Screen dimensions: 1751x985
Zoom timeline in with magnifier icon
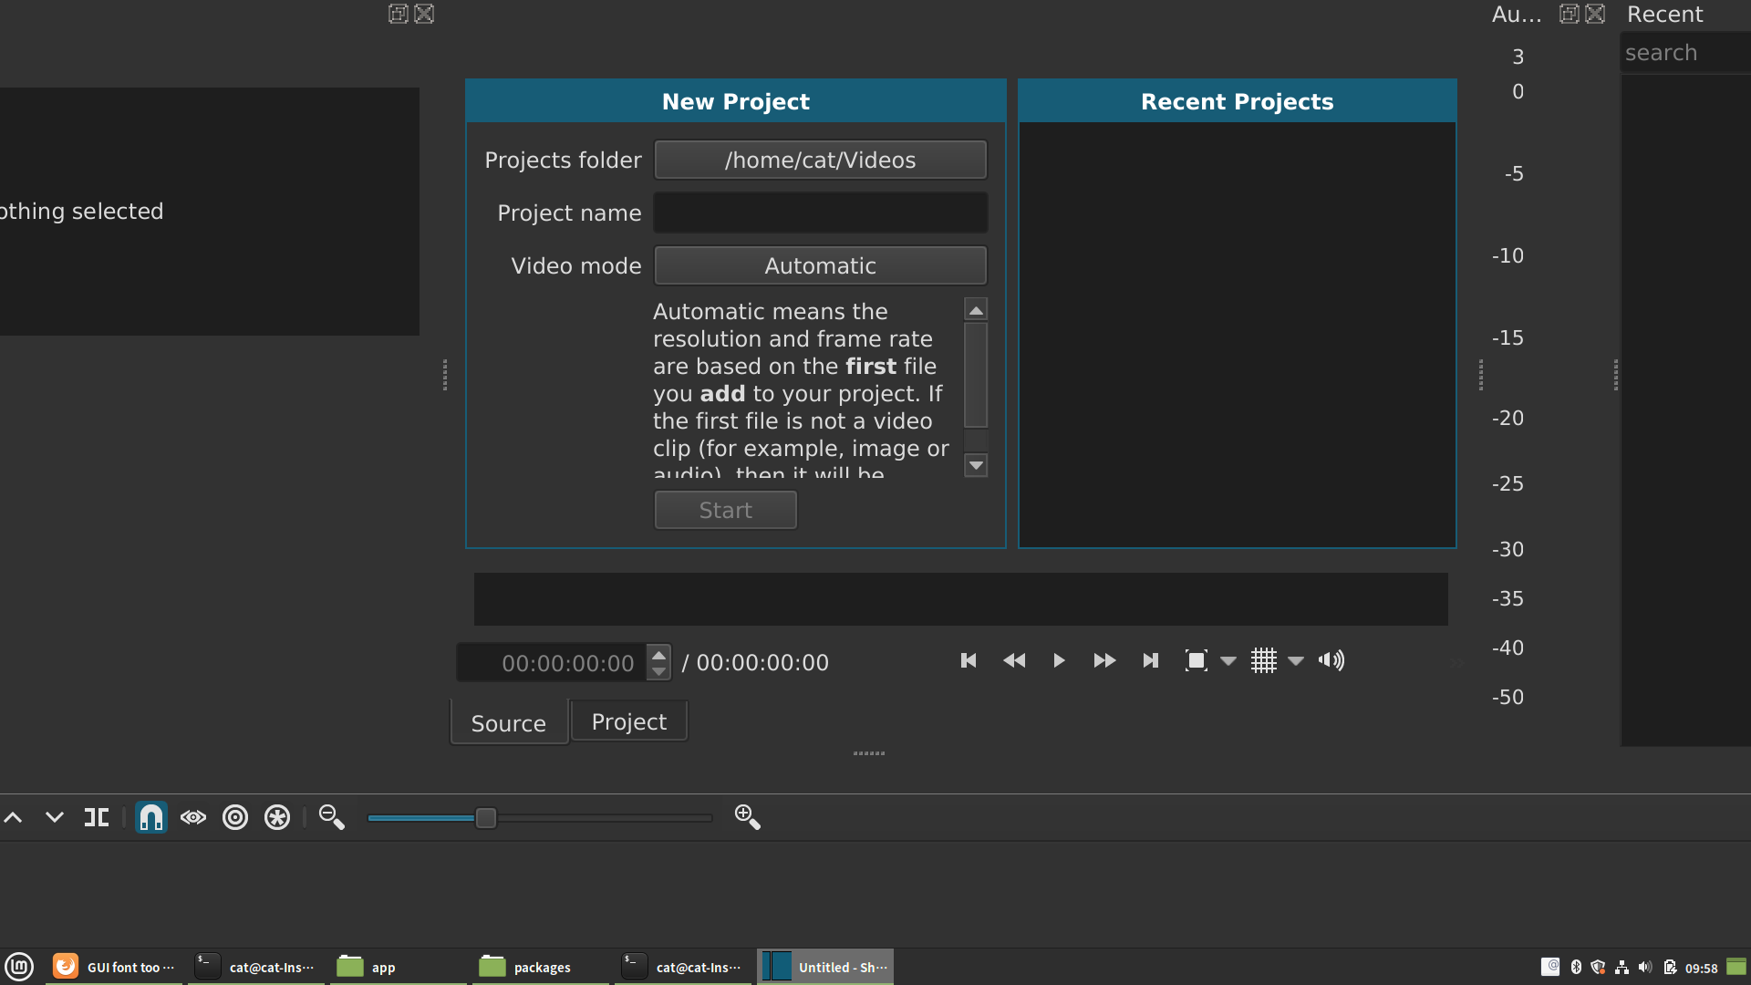[747, 816]
